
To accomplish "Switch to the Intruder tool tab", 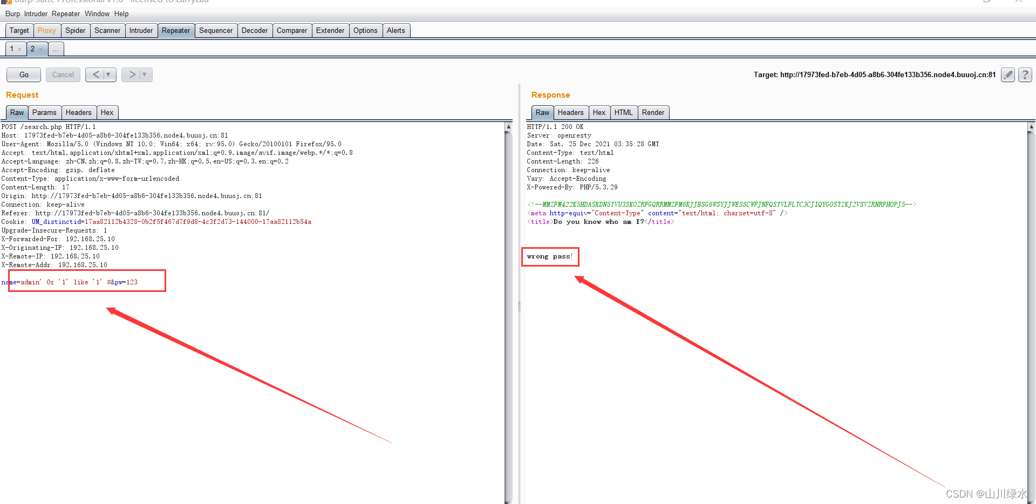I will point(141,30).
